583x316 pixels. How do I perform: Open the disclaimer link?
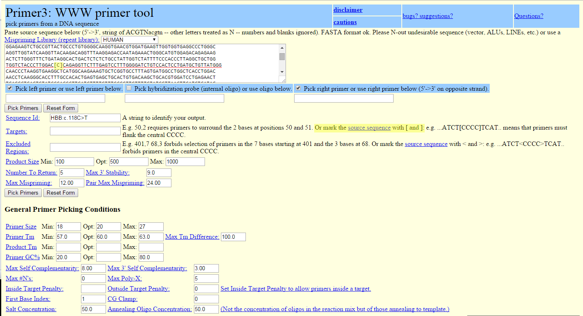[348, 10]
